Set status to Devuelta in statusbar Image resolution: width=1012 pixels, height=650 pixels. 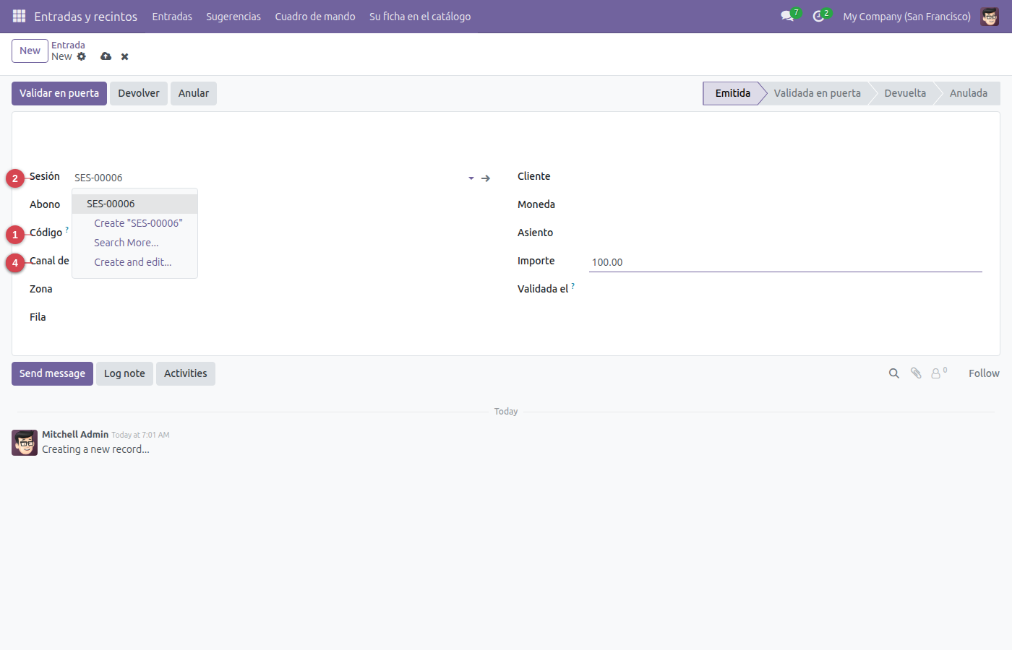(905, 93)
